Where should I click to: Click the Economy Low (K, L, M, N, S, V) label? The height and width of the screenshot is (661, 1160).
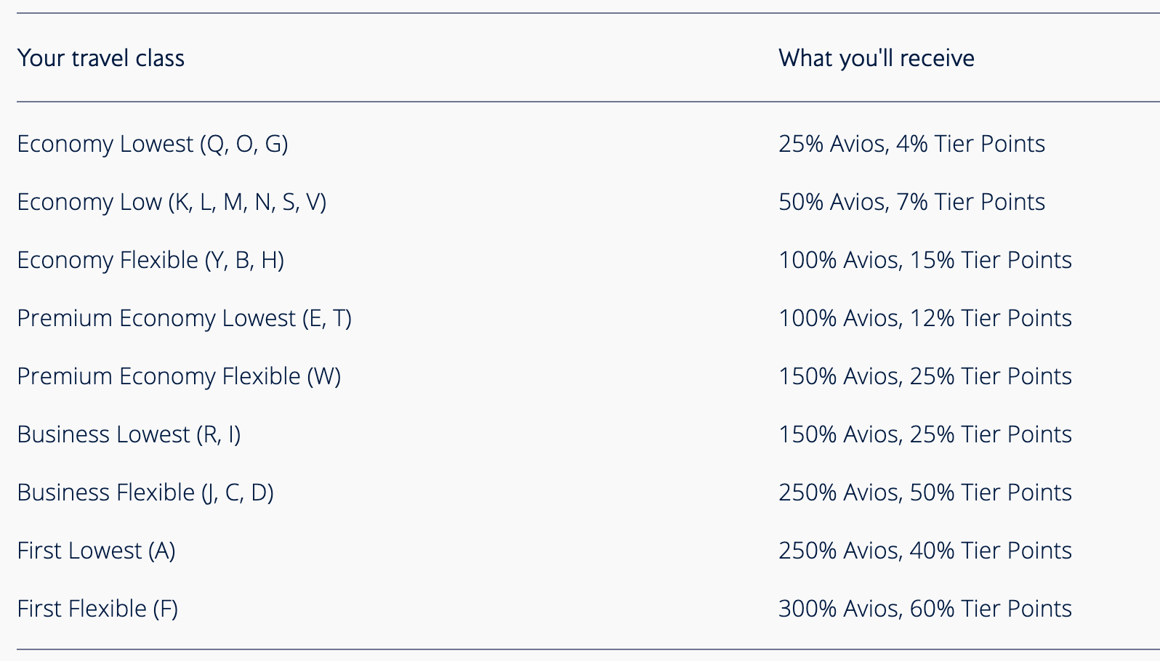coord(172,202)
